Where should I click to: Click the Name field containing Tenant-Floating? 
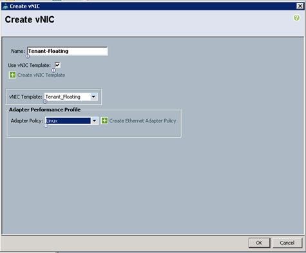pyautogui.click(x=68, y=51)
